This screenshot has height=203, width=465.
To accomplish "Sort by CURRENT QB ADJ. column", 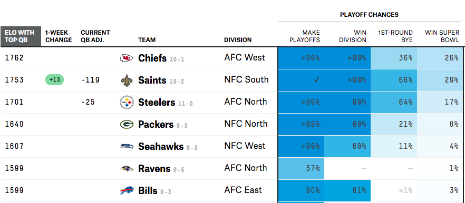I will [x=95, y=36].
